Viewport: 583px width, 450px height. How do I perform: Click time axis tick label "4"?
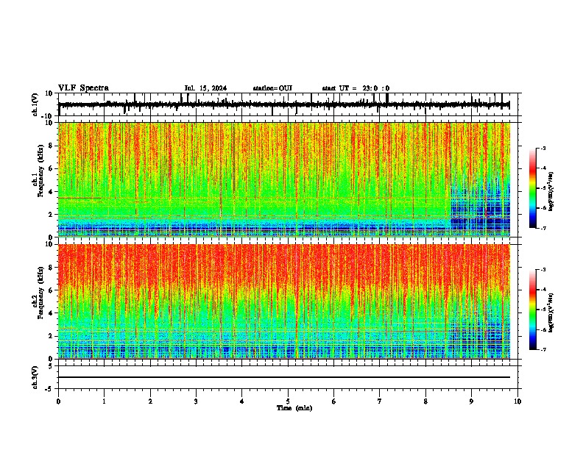click(242, 401)
